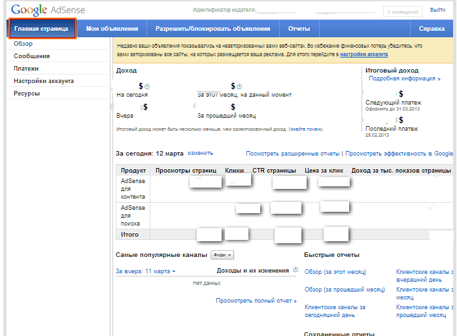Click the Узнайте почему link
Screen dimensions: 457x336
coord(305,129)
